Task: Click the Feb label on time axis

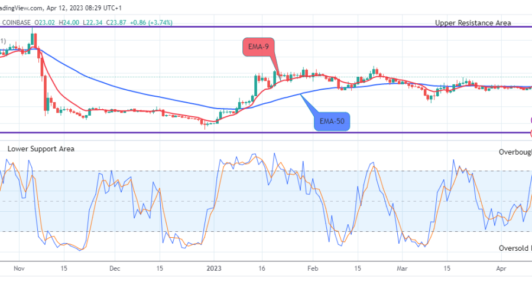Action: 313,268
